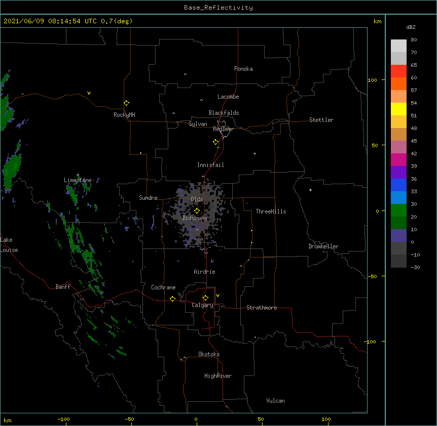The image size is (437, 426).
Task: Select the Vulcan city label
Action: point(275,401)
